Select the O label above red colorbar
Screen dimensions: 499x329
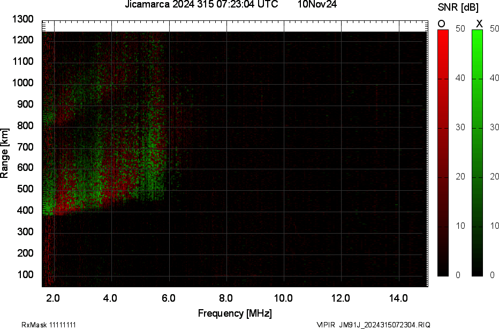coord(442,24)
